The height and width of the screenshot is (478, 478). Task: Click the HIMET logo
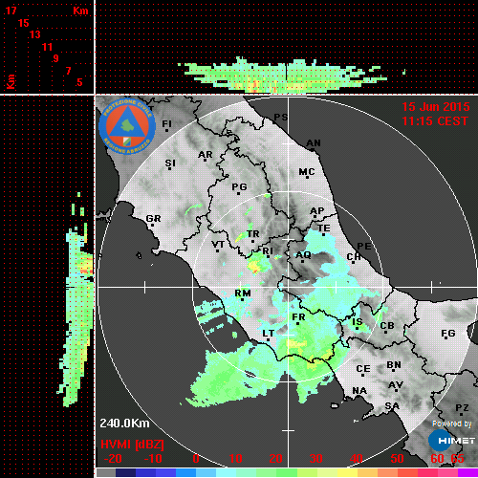tap(451, 441)
